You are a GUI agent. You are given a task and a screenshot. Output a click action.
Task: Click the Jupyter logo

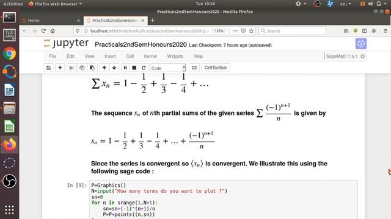tap(66, 43)
